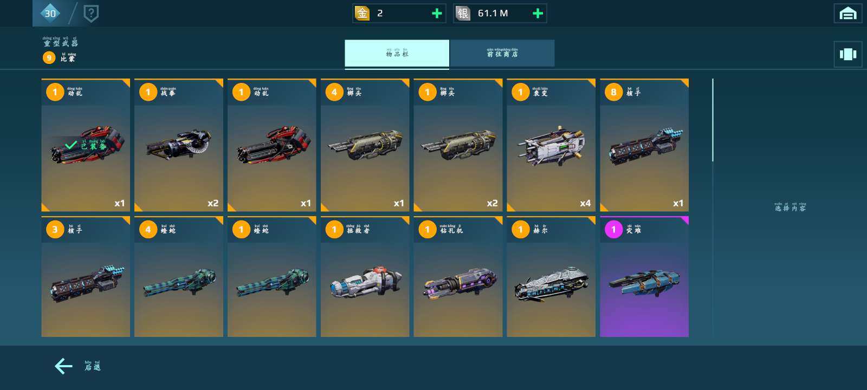The height and width of the screenshot is (390, 867).
Task: Select the 赫尔 weapon card
Action: 551,277
